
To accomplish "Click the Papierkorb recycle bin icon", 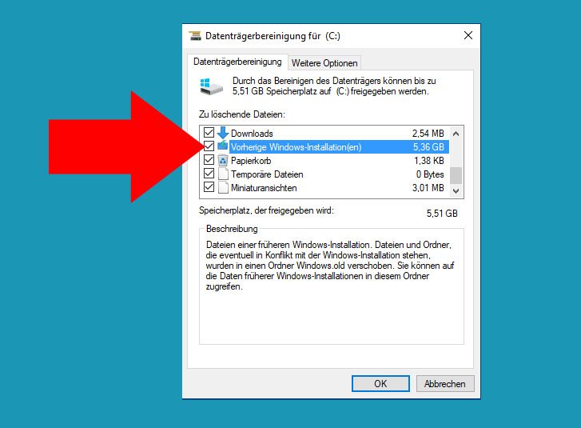I will click(223, 160).
